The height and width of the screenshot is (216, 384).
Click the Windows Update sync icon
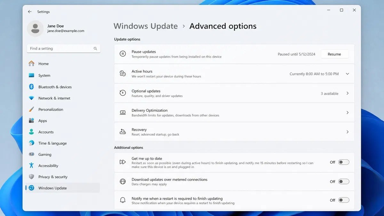tap(31, 188)
